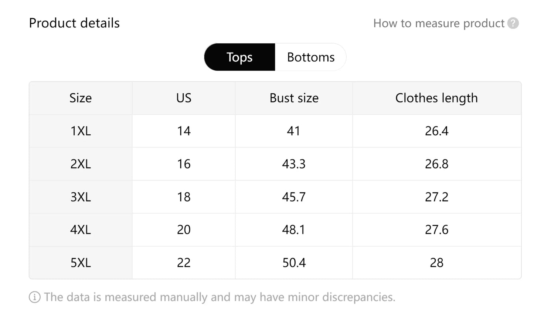Select the bust value 43.3 for 2XL
This screenshot has width=534, height=320.
[x=294, y=164]
